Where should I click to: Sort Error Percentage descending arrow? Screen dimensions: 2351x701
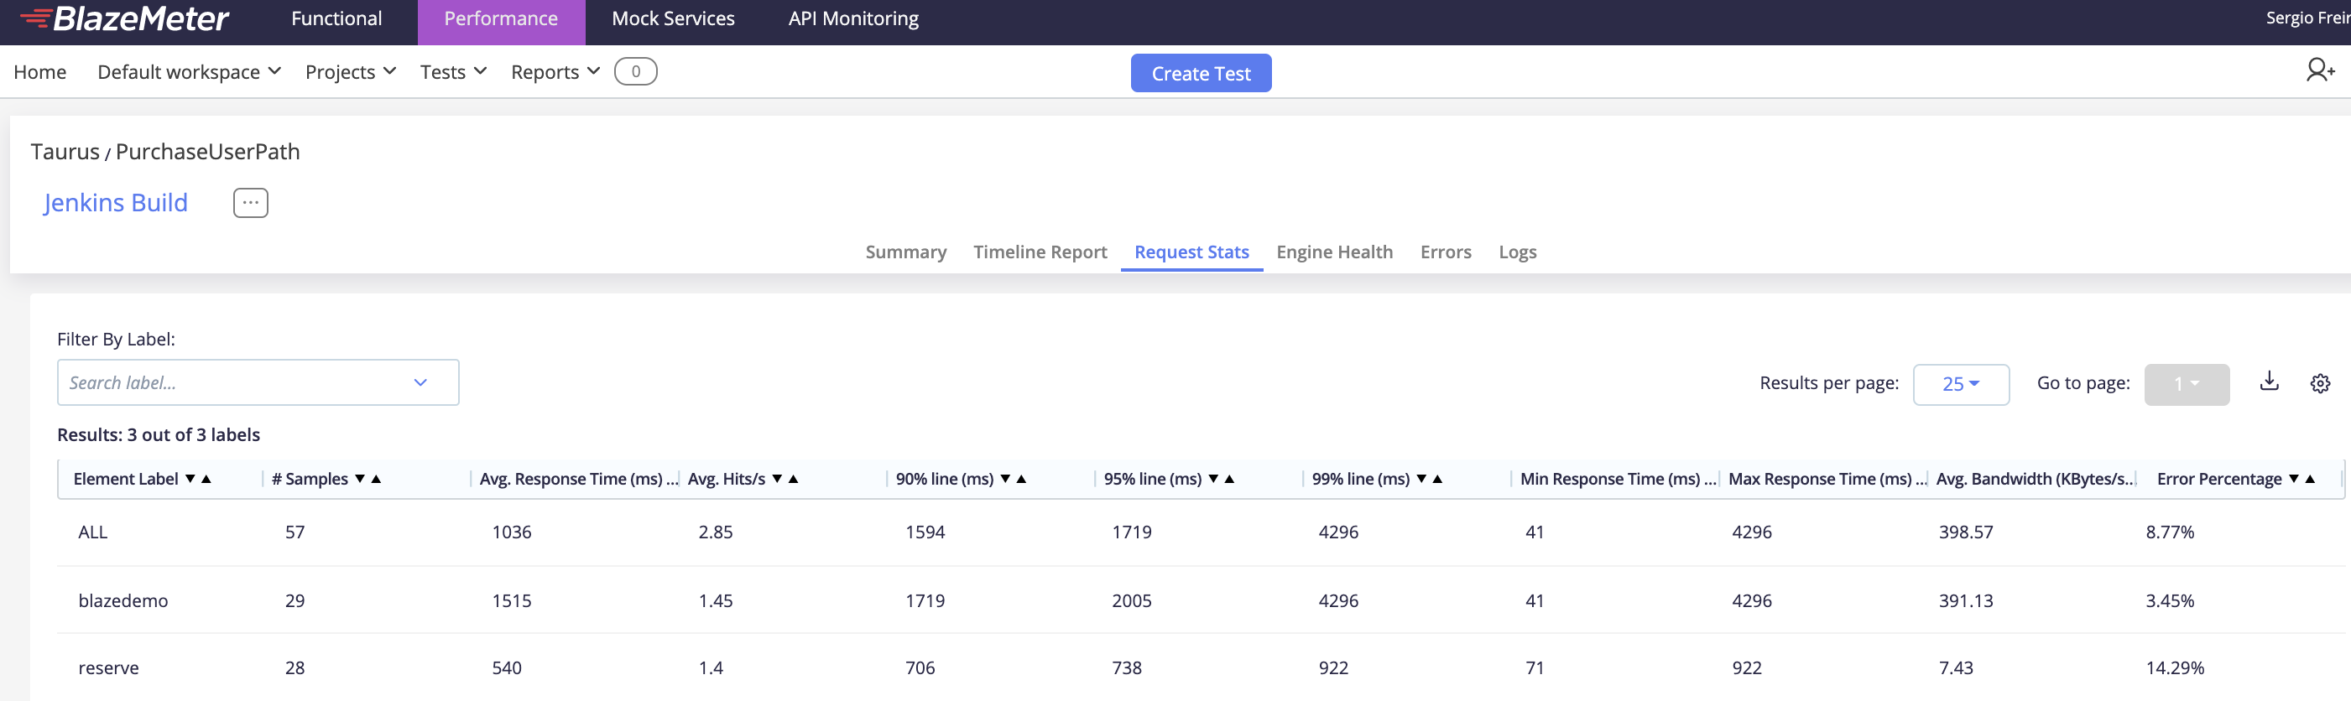click(x=2293, y=479)
